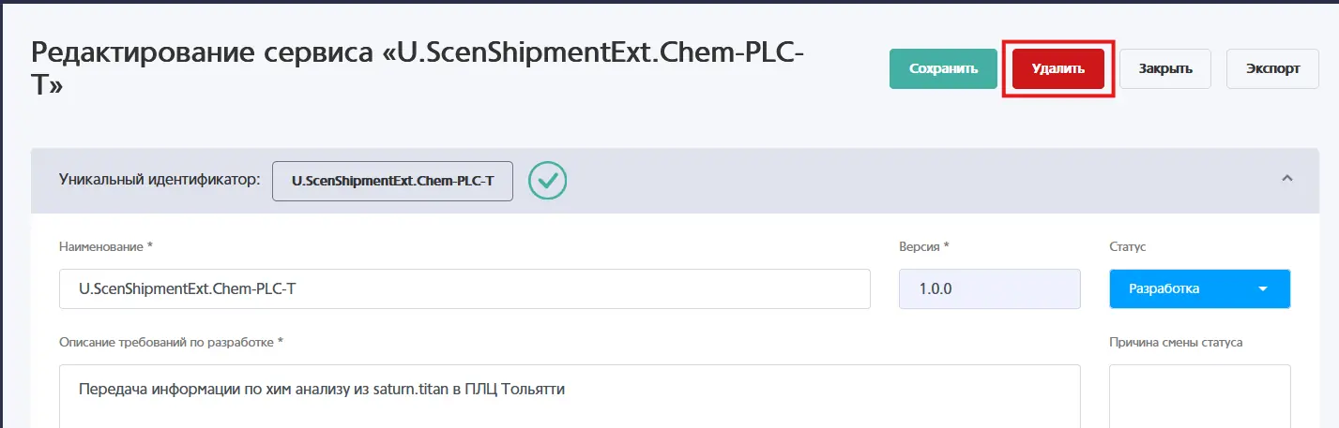Click the Статус label above the dropdown
1339x428 pixels.
point(1127,247)
